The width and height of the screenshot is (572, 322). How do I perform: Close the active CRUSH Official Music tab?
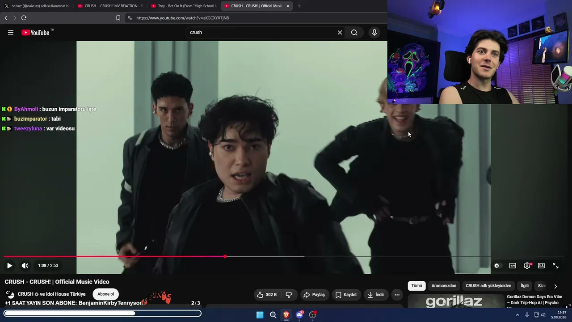tap(288, 6)
